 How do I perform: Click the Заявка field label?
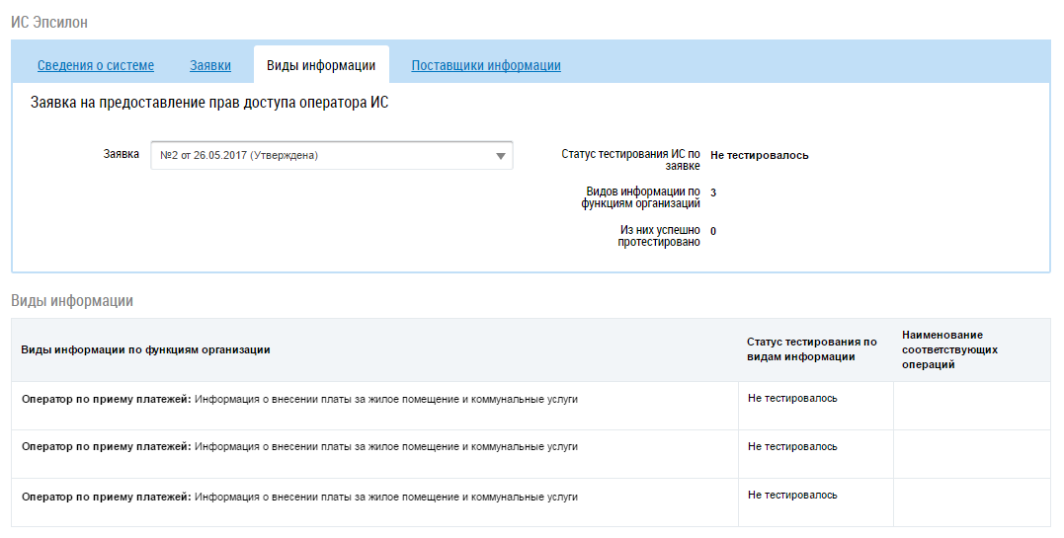click(x=122, y=155)
